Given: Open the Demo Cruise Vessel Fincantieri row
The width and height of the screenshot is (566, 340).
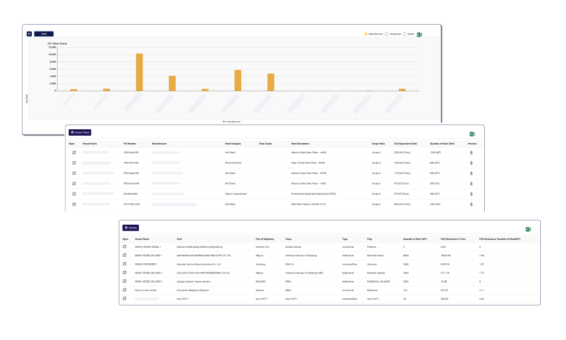Looking at the screenshot, I should tap(125, 290).
